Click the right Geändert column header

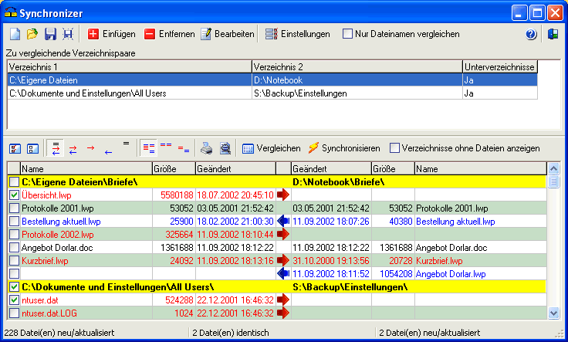[x=331, y=169]
